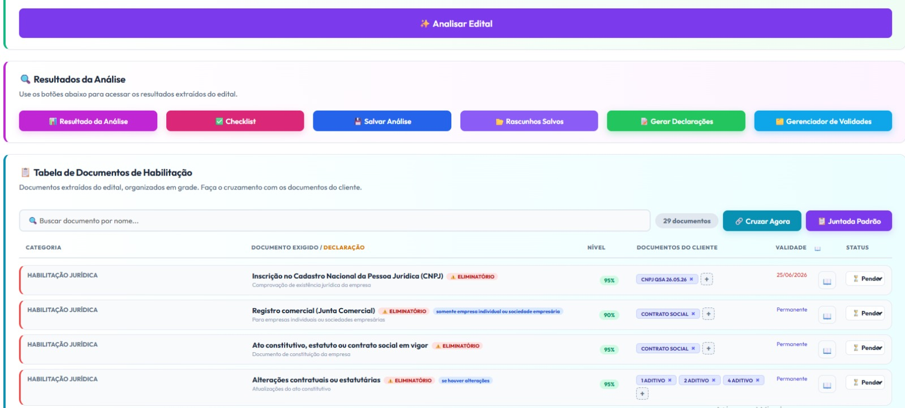Screen dimensions: 905x408
Task: Open status dropdown for Alterações contratuais row
Action: click(865, 383)
